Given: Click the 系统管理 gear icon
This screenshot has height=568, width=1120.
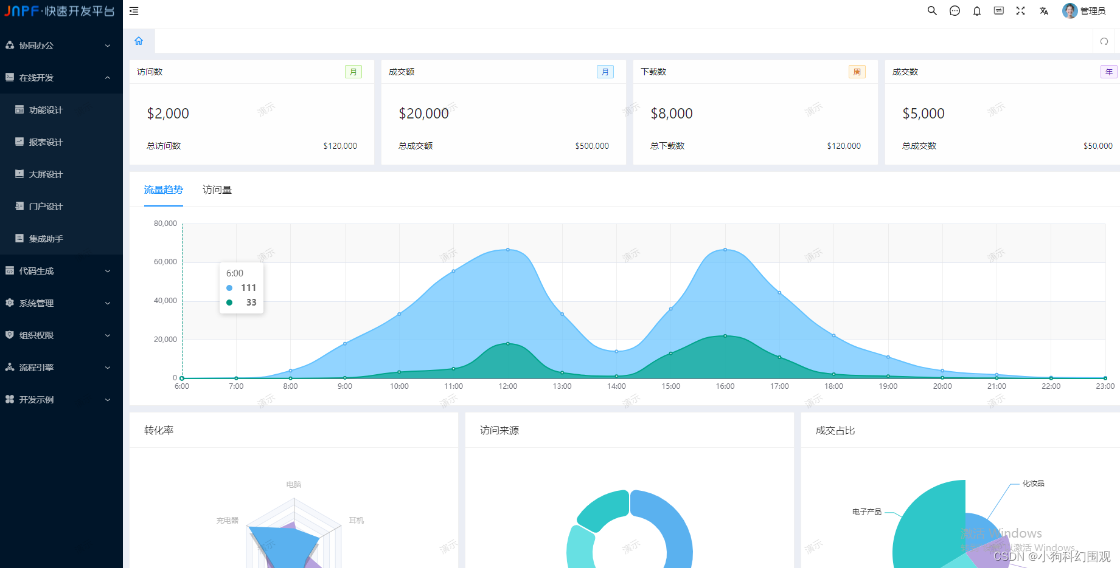Looking at the screenshot, I should pos(10,303).
